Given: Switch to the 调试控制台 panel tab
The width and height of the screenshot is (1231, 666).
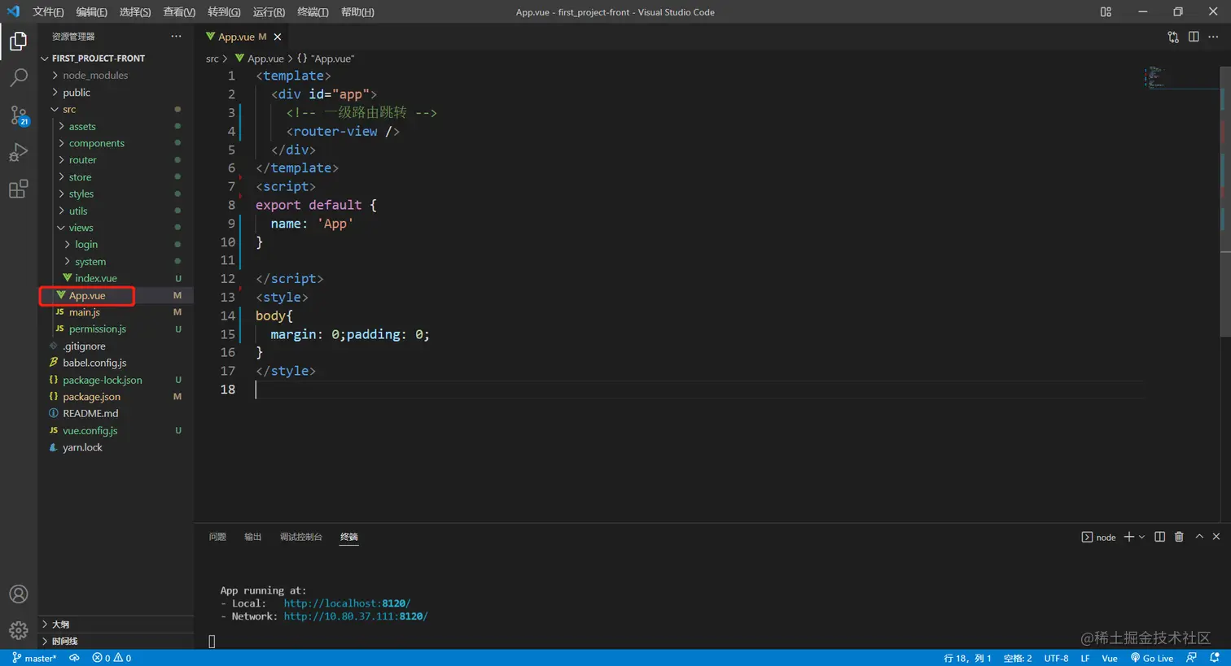Looking at the screenshot, I should point(301,537).
